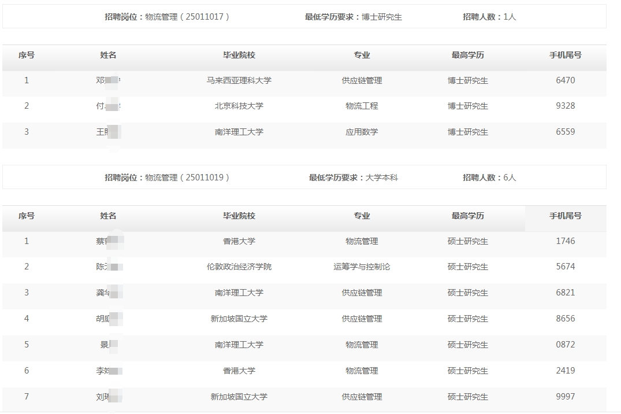Click 序号 header in the second table
The width and height of the screenshot is (621, 414).
(x=27, y=216)
